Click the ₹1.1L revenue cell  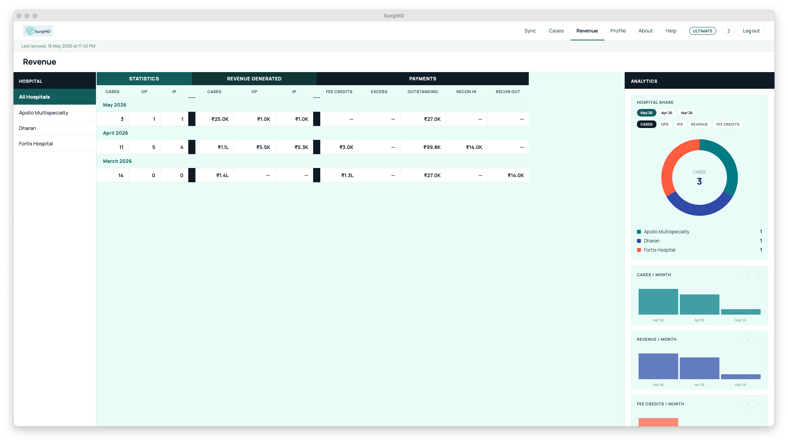pyautogui.click(x=214, y=147)
